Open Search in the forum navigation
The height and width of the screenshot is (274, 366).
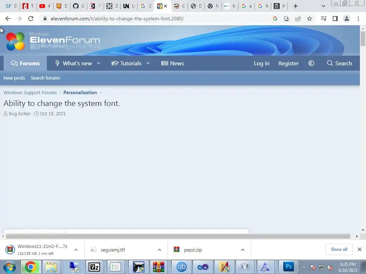tap(340, 63)
